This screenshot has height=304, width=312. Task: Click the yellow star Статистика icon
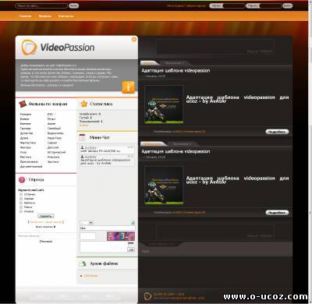[84, 104]
